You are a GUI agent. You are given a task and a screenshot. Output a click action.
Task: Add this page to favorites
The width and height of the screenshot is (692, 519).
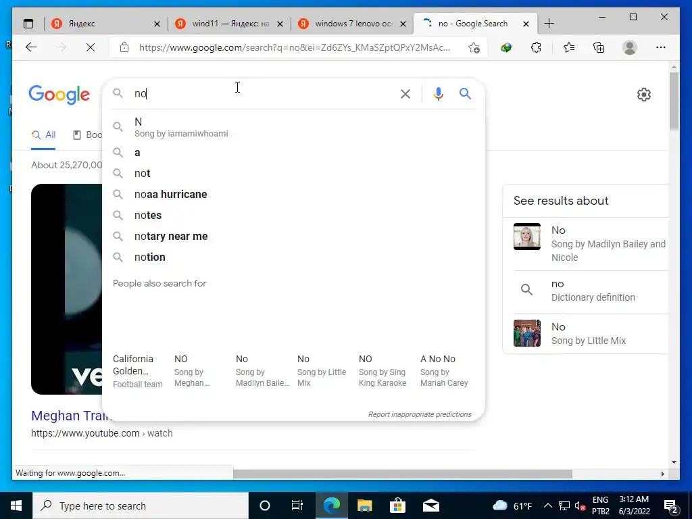(474, 47)
